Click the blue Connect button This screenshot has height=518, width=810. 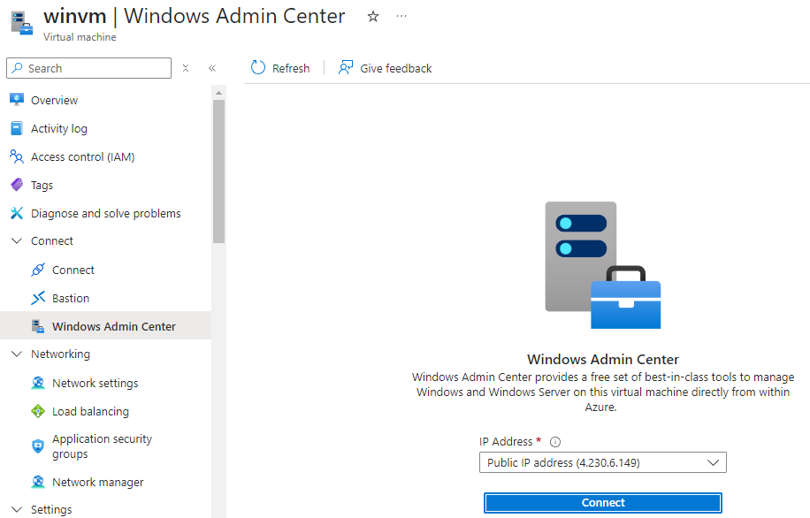point(603,502)
